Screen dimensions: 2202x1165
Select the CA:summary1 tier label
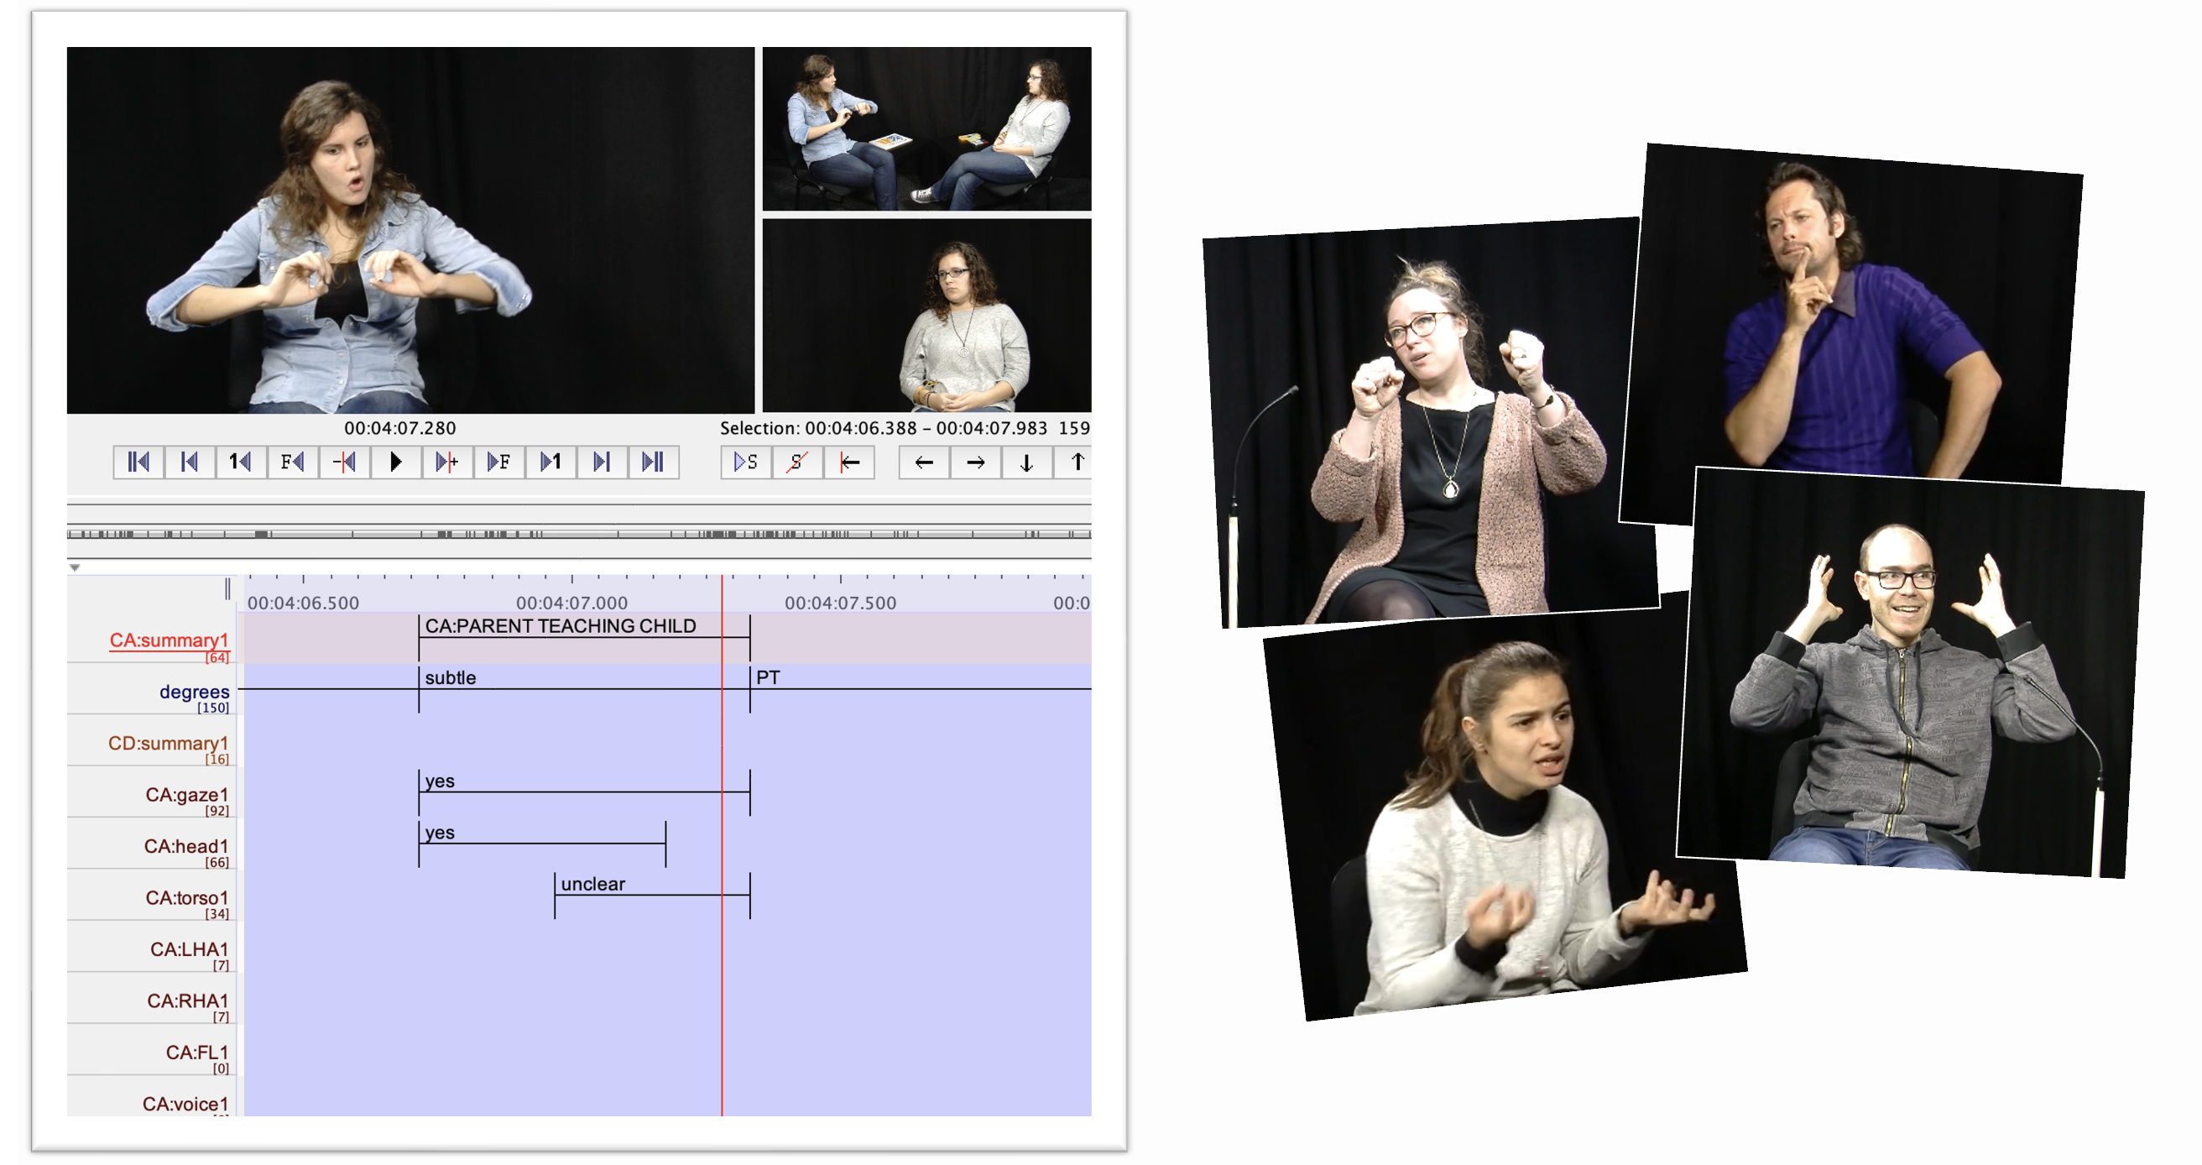click(169, 640)
